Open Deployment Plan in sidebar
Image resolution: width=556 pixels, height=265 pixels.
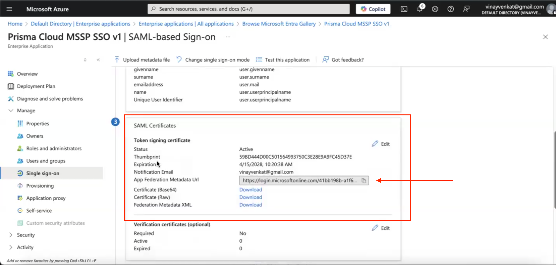[36, 86]
